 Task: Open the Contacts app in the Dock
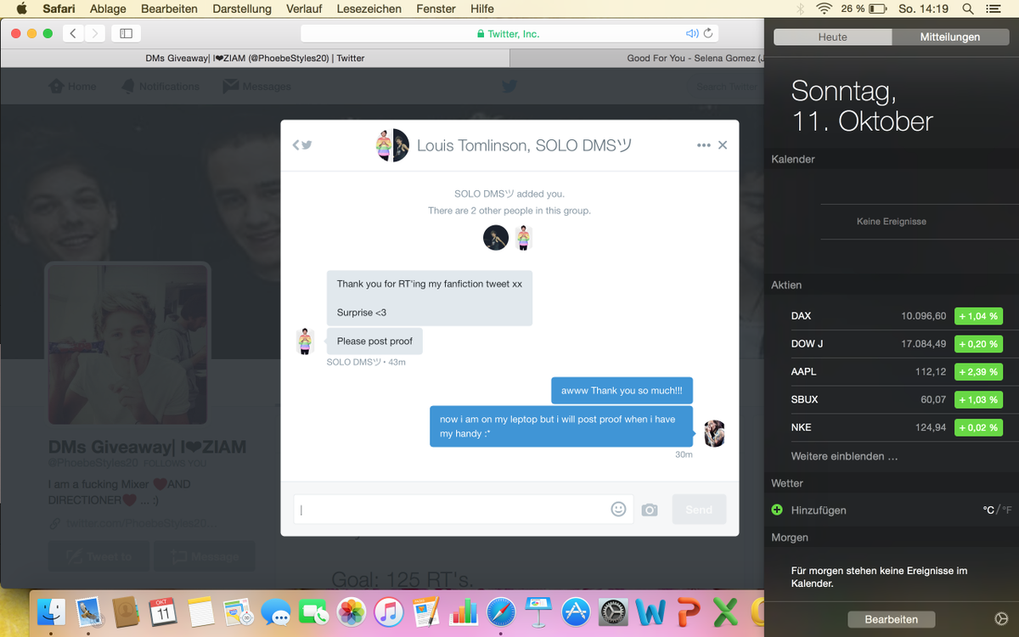(127, 612)
